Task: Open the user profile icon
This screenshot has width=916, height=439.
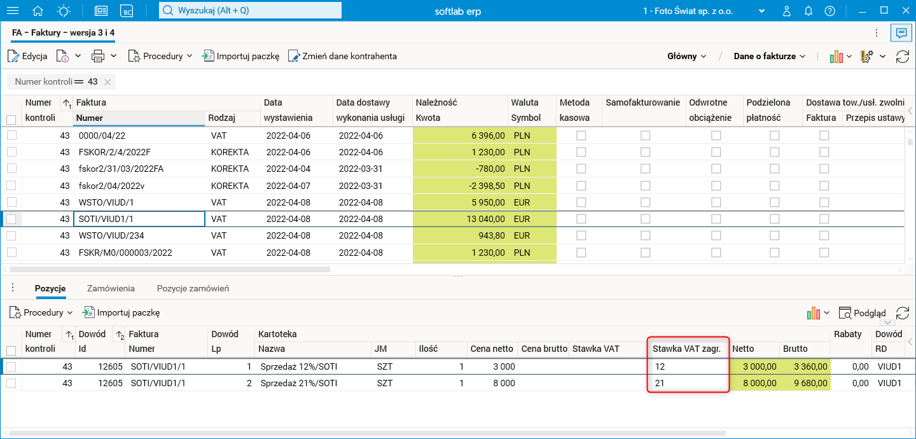Action: pyautogui.click(x=787, y=11)
